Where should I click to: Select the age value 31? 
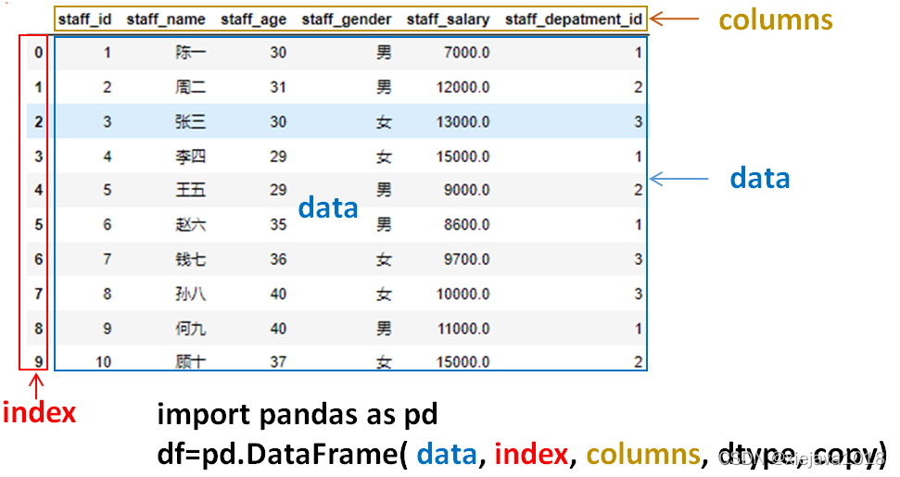tap(278, 87)
